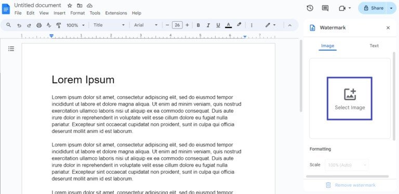Open the comments history icon
399x194 pixels.
[325, 8]
